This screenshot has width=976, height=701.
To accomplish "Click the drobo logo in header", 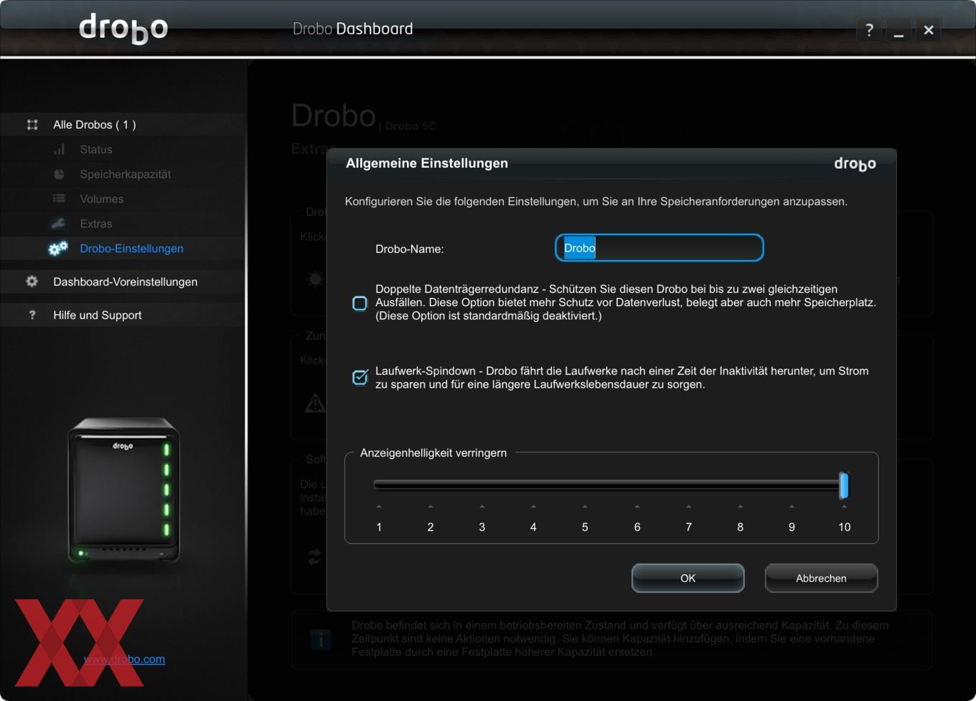I will point(123,29).
